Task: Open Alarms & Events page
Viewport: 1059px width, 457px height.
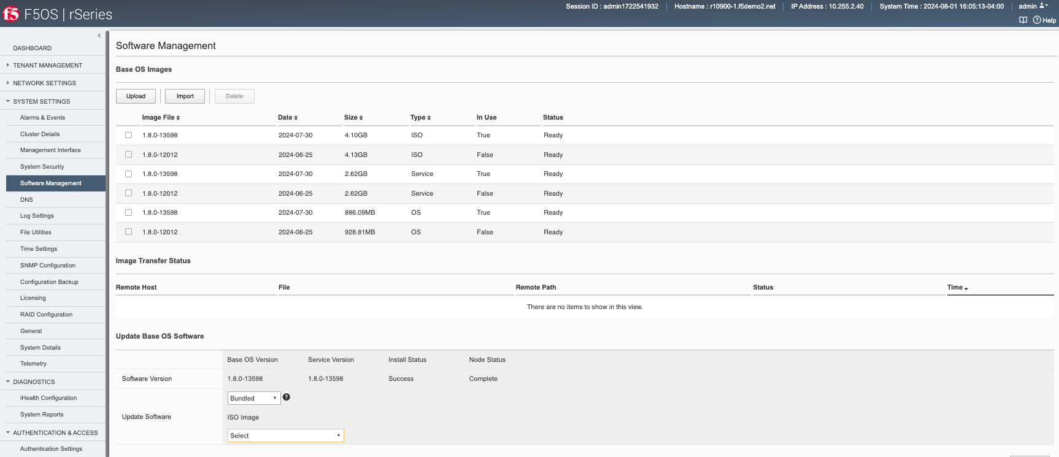Action: [x=42, y=117]
